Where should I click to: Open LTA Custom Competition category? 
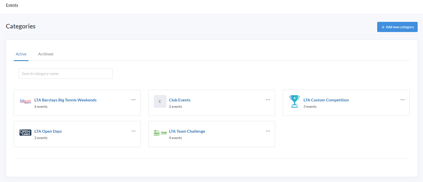(326, 100)
